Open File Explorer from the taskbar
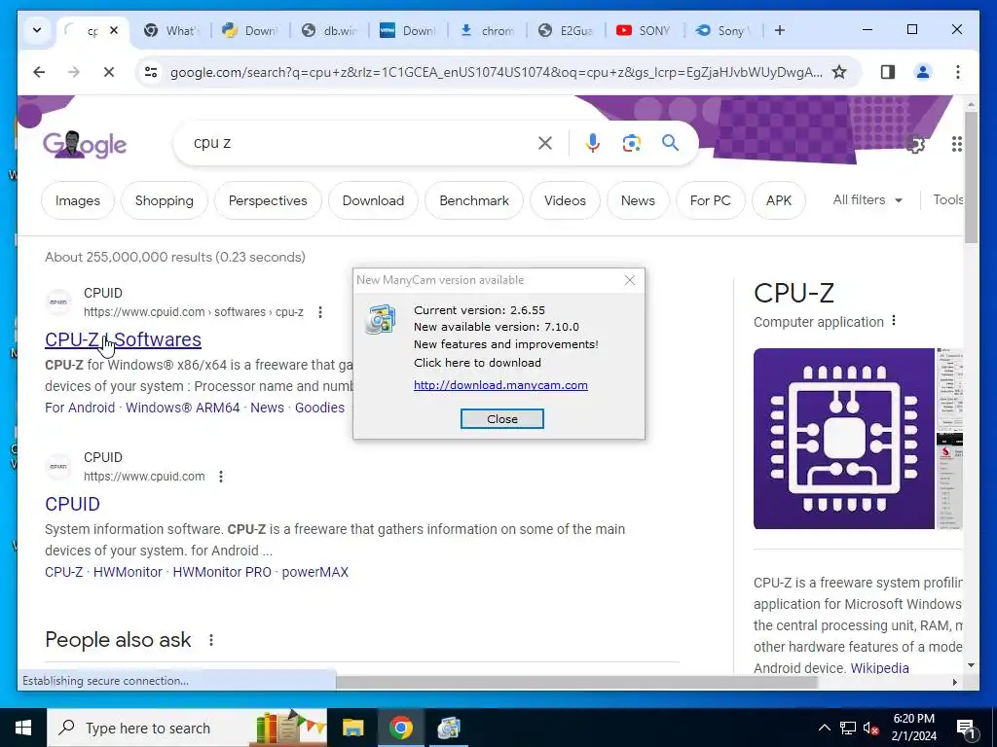This screenshot has height=747, width=997. click(x=352, y=728)
